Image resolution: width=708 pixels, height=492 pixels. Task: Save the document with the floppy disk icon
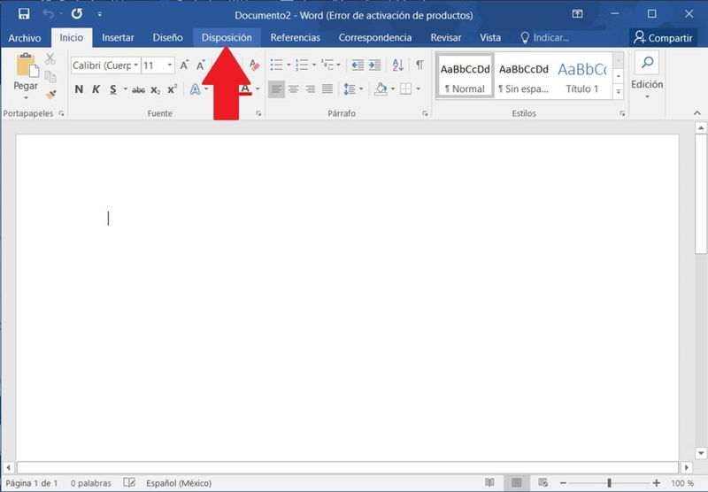click(24, 14)
